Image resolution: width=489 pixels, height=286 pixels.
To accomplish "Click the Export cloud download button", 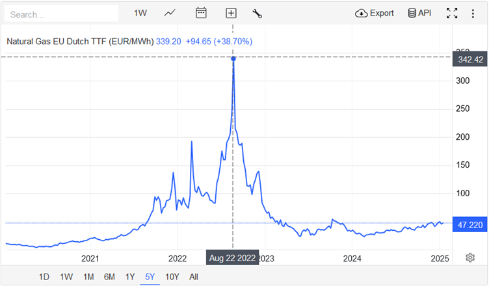I will coord(375,13).
